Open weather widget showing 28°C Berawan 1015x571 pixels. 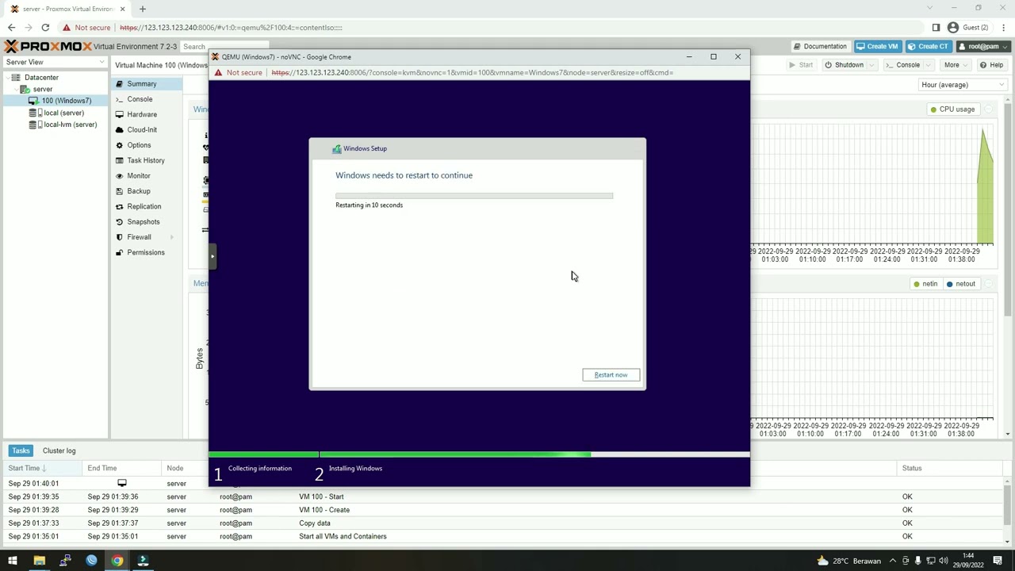click(x=848, y=561)
